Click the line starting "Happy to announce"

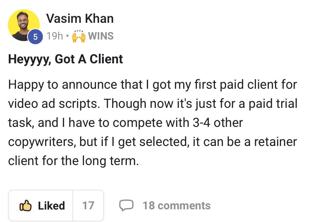point(152,85)
